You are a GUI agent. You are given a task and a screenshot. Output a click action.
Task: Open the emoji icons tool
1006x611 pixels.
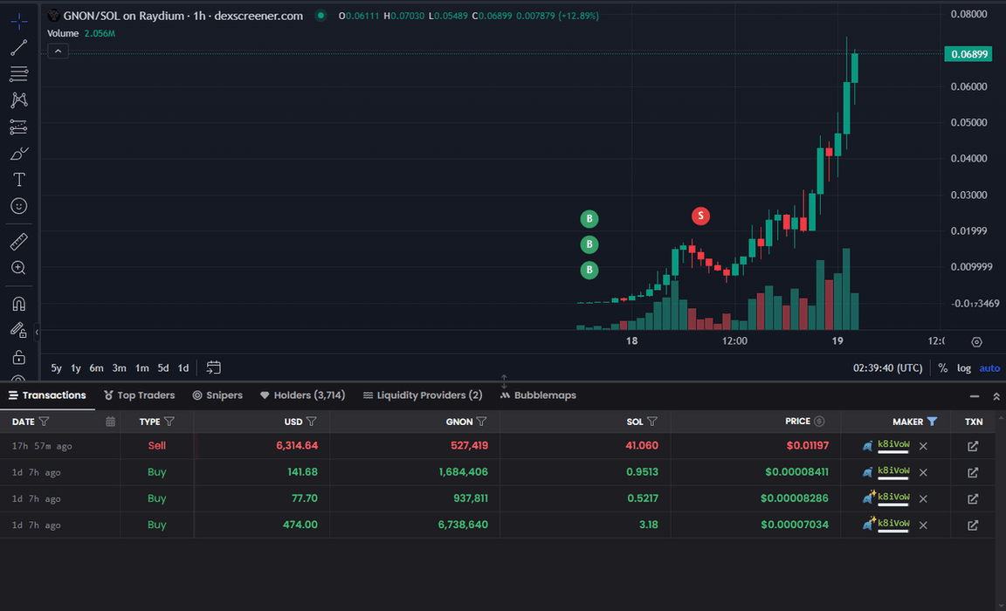click(x=18, y=206)
